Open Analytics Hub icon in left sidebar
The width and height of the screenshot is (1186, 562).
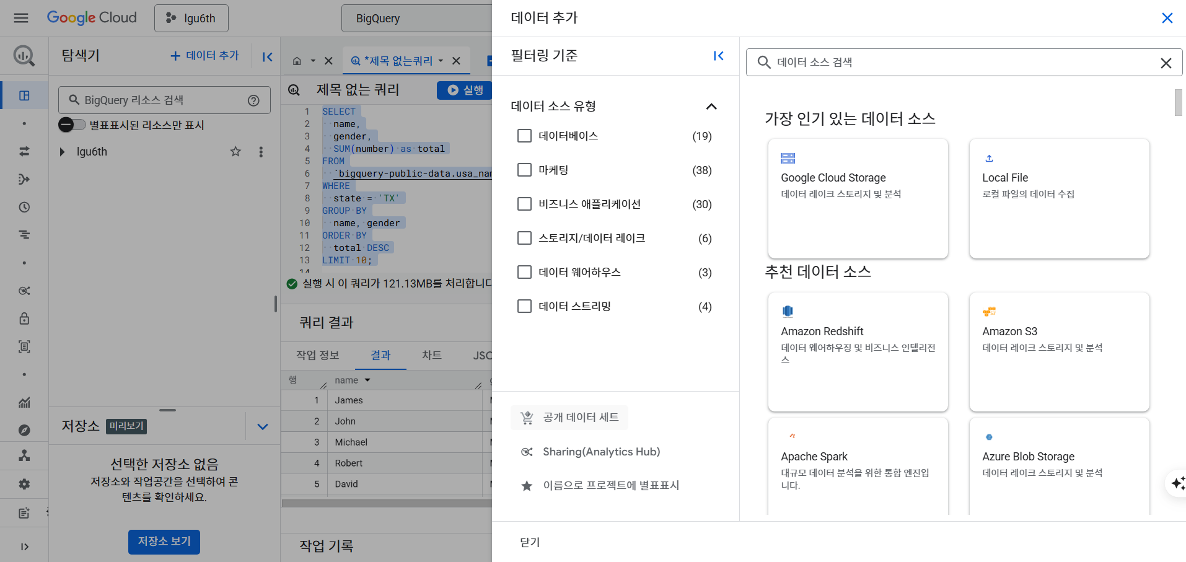click(x=24, y=291)
